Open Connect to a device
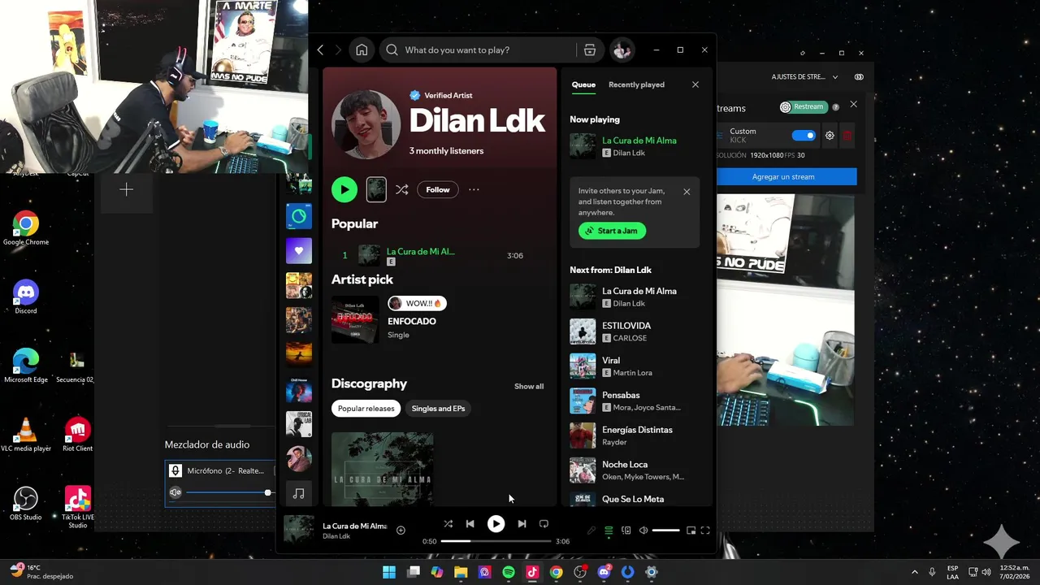 click(626, 531)
